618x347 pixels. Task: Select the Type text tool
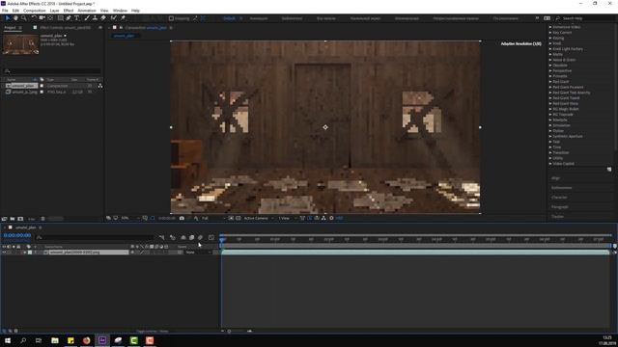(x=77, y=18)
